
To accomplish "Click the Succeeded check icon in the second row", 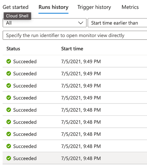I will point(9,73).
